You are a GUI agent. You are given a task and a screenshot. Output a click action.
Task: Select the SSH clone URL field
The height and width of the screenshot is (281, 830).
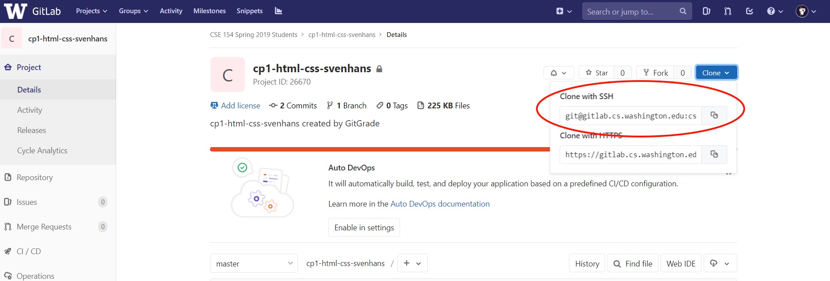(x=631, y=116)
